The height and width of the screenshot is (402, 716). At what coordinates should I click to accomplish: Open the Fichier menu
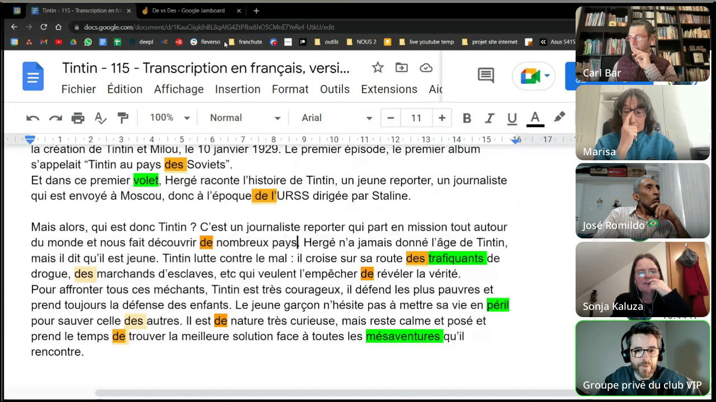pos(78,89)
